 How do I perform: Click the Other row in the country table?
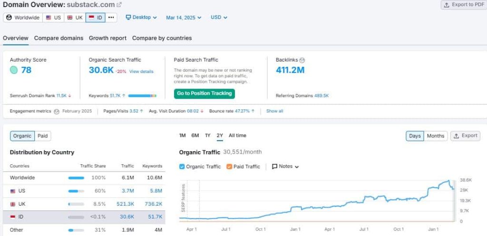[84, 230]
